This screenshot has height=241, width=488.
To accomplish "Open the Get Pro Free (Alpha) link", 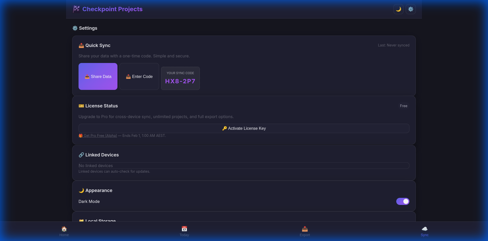I will tap(98, 136).
